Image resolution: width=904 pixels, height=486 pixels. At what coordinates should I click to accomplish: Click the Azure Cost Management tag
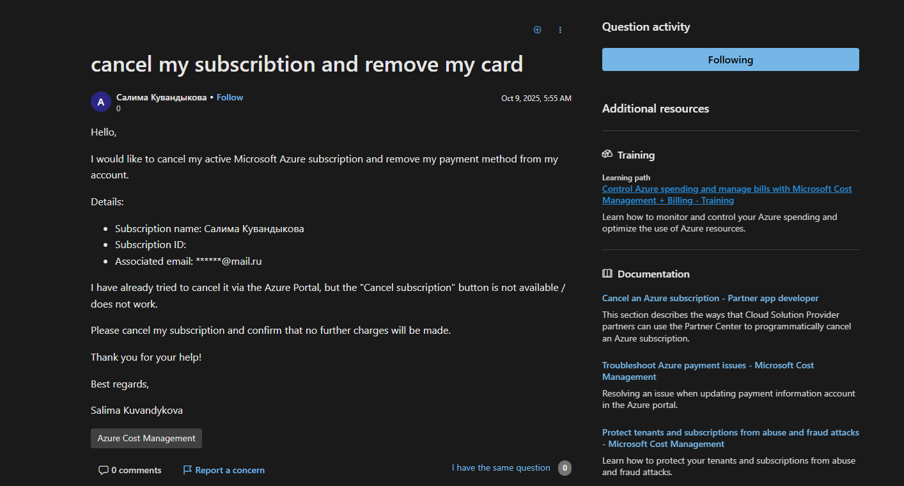coord(146,438)
